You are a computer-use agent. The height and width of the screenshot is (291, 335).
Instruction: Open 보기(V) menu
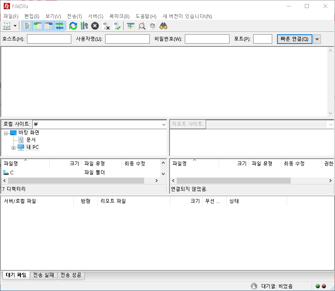(x=53, y=16)
